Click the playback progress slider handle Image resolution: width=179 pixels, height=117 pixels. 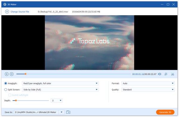coord(26,74)
